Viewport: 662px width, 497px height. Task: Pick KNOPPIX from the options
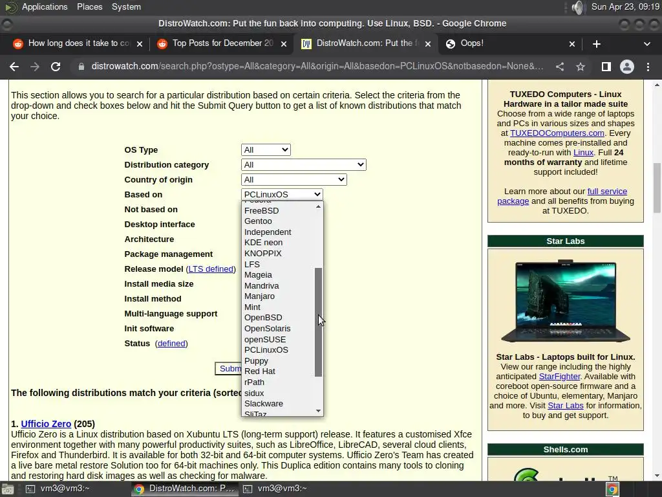(279, 254)
